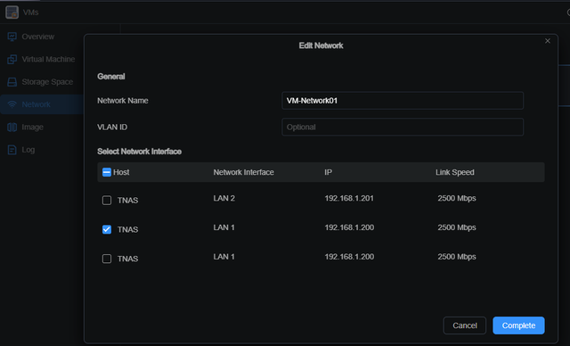Click the Network Name input field
Image resolution: width=570 pixels, height=346 pixels.
[403, 101]
